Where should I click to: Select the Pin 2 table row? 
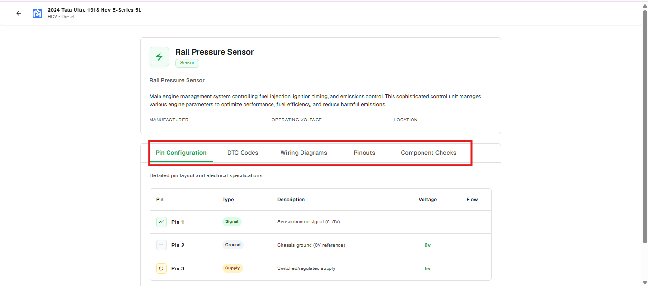tap(320, 245)
